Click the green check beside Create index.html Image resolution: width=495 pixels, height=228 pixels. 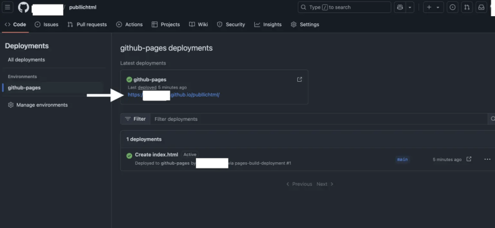tap(129, 156)
